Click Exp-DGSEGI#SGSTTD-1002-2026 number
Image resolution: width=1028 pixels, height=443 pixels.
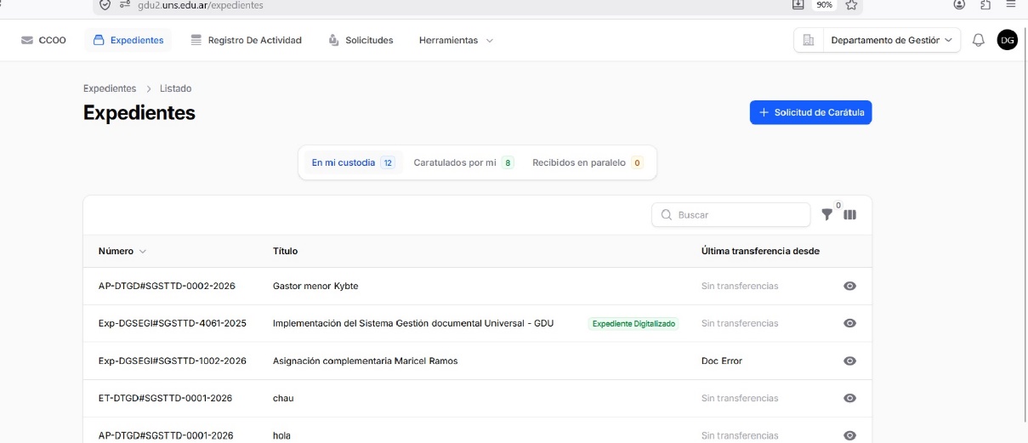pyautogui.click(x=173, y=361)
